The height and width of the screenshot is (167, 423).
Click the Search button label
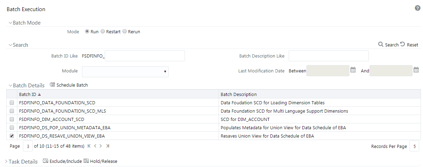(392, 45)
